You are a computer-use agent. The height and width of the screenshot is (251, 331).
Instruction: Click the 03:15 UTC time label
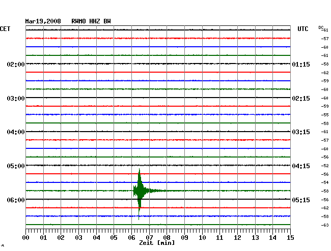pyautogui.click(x=301, y=132)
